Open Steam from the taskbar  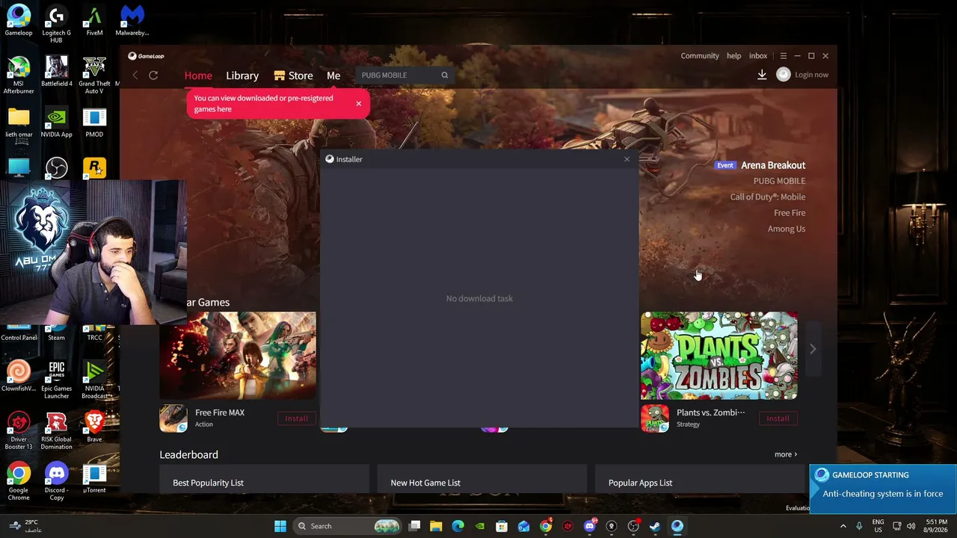pyautogui.click(x=655, y=526)
